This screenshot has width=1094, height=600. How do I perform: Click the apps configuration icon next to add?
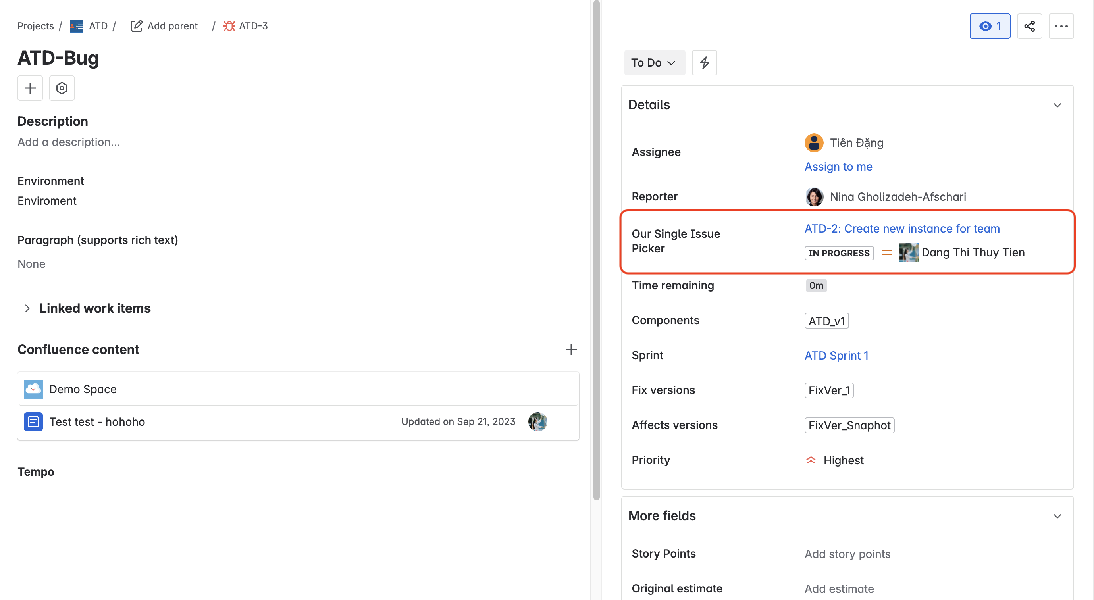click(x=62, y=88)
